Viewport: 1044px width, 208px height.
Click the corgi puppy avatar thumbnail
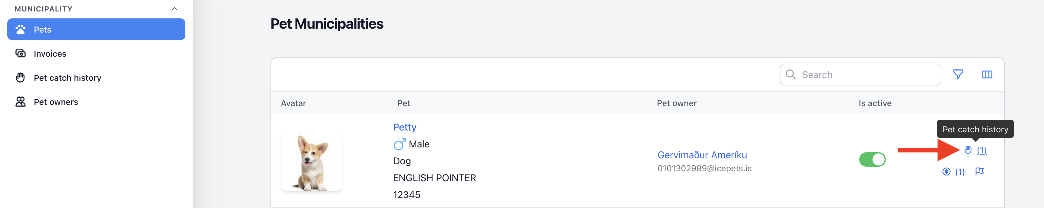(x=311, y=162)
